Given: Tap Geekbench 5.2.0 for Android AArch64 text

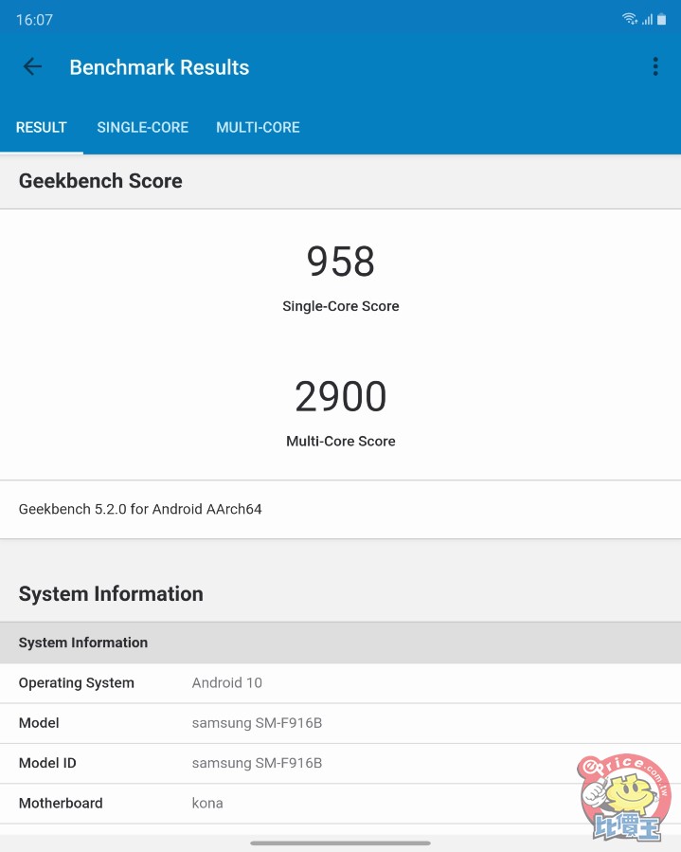Looking at the screenshot, I should [140, 509].
